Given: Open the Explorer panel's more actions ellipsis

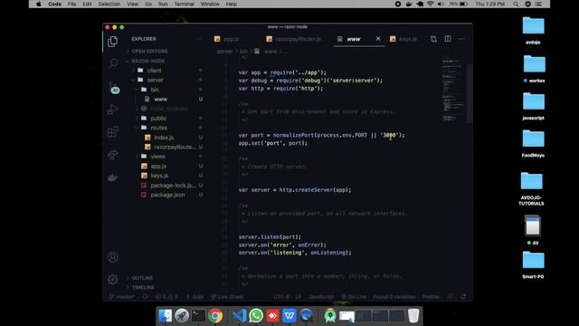Looking at the screenshot, I should (x=198, y=39).
